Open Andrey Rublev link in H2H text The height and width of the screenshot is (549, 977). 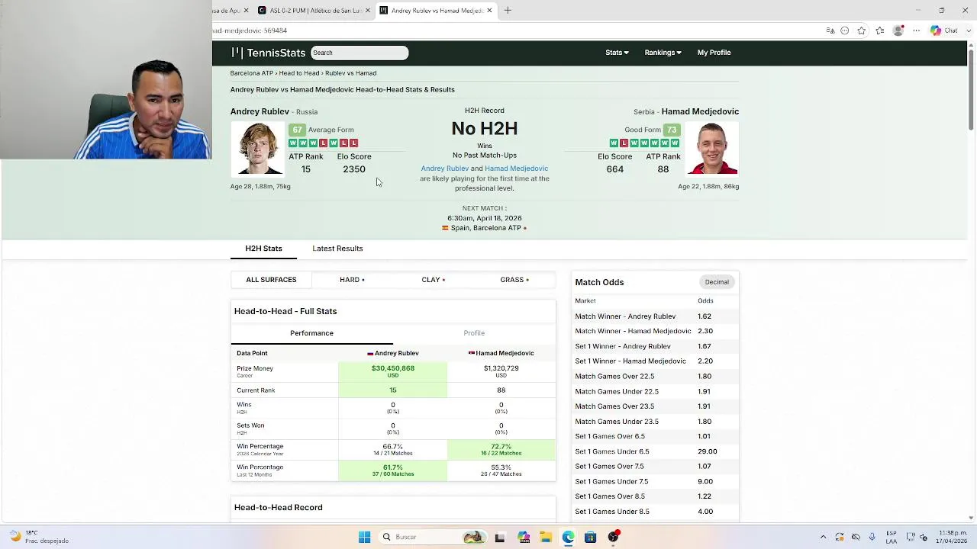point(444,169)
